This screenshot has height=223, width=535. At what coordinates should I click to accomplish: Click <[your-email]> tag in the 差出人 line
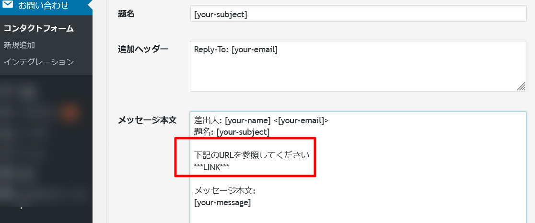pyautogui.click(x=301, y=120)
